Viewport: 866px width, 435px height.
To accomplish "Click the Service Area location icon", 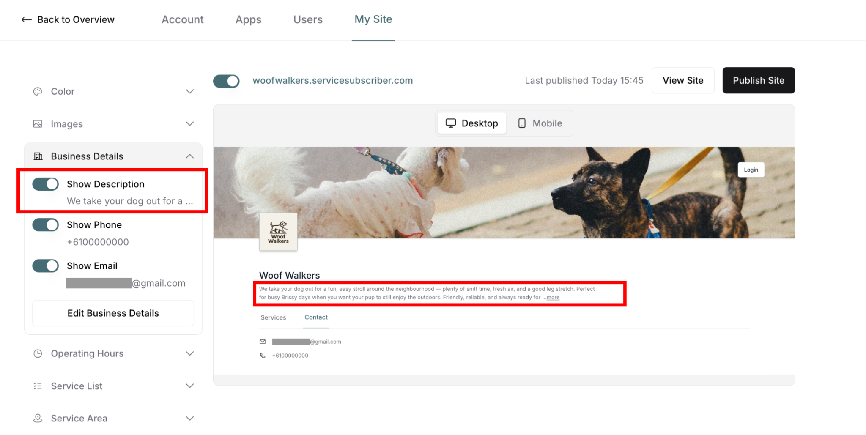I will pos(38,418).
